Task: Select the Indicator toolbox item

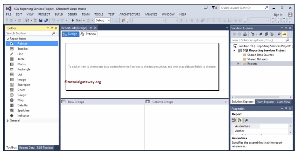Action: [32, 116]
